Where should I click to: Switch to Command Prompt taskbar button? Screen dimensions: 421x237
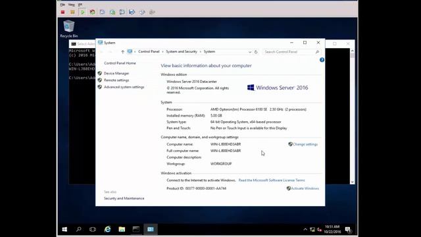tap(136, 230)
